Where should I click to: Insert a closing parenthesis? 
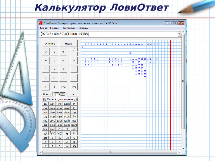pyautogui.click(x=54, y=87)
